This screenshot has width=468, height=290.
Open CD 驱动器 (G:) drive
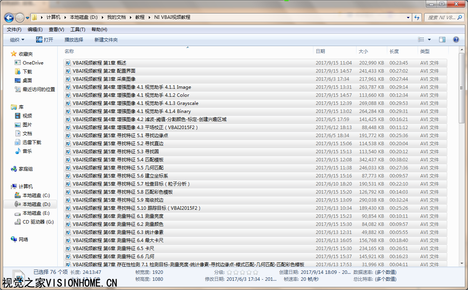click(x=38, y=222)
